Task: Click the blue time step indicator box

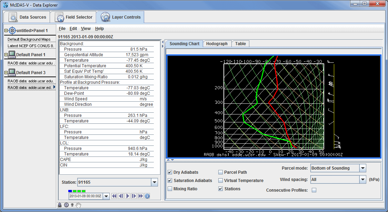Action: click(70, 191)
